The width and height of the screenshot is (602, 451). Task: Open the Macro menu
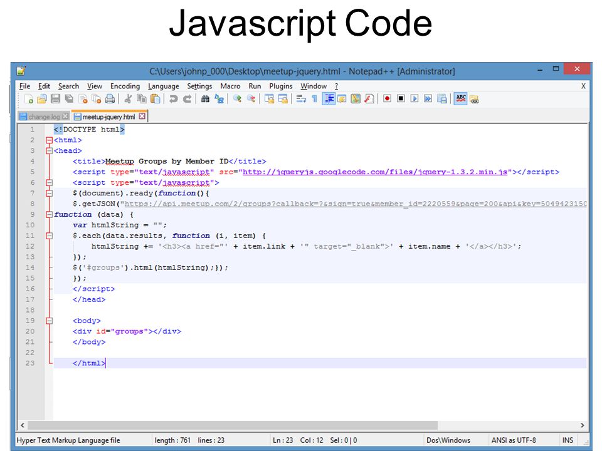pyautogui.click(x=230, y=86)
